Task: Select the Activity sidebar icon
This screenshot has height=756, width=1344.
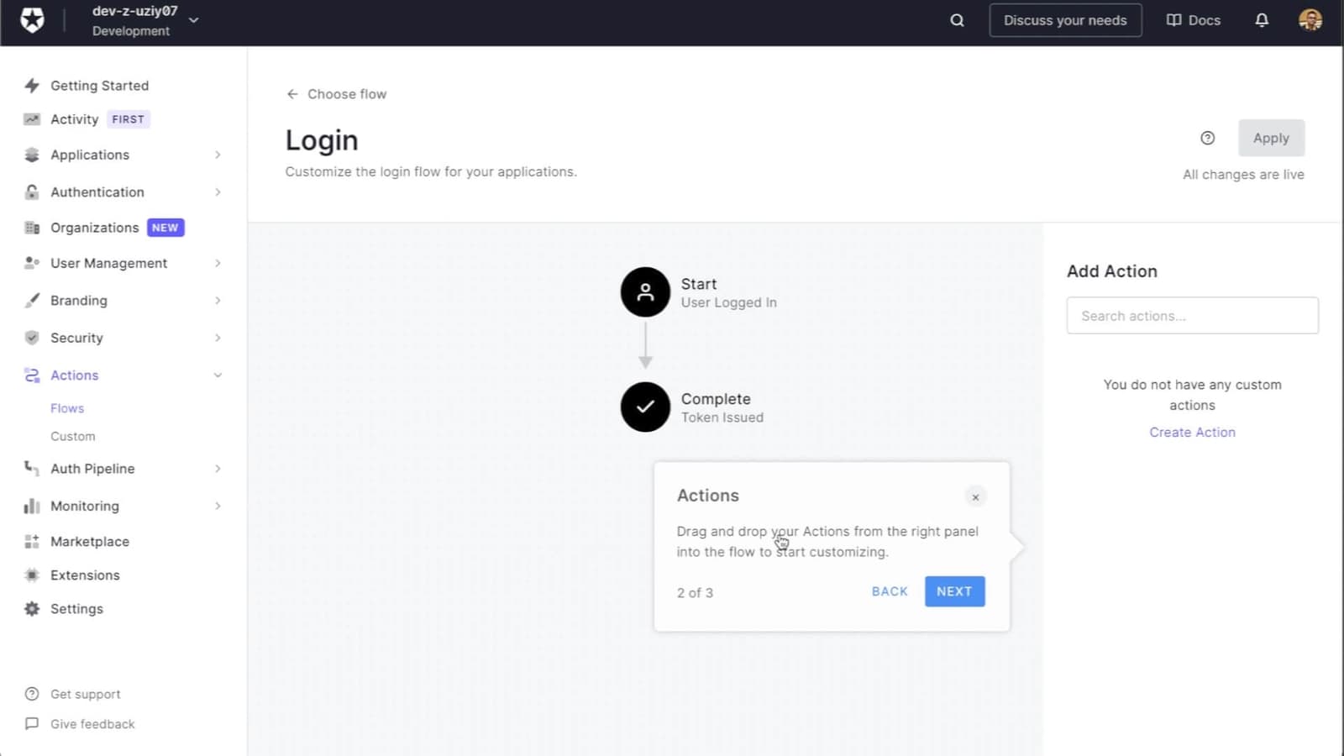Action: 31,118
